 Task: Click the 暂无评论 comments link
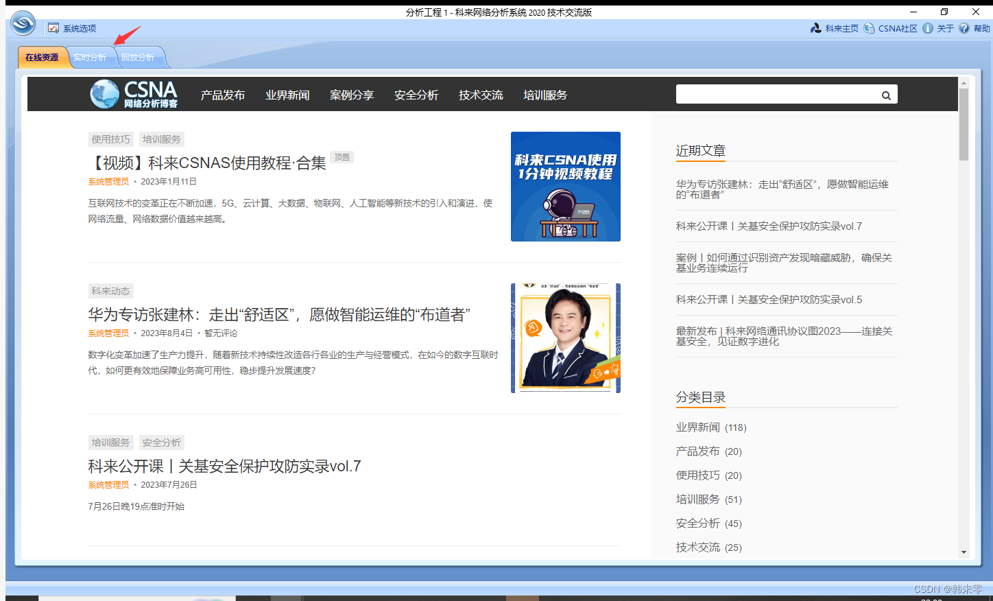click(221, 333)
